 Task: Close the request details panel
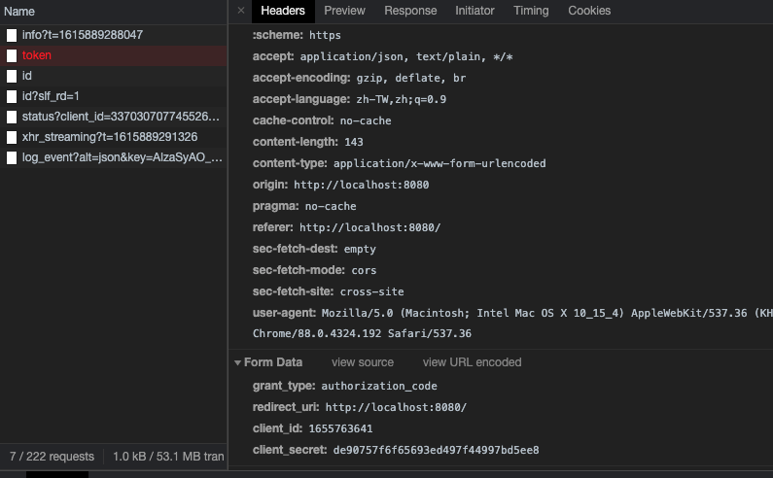241,11
